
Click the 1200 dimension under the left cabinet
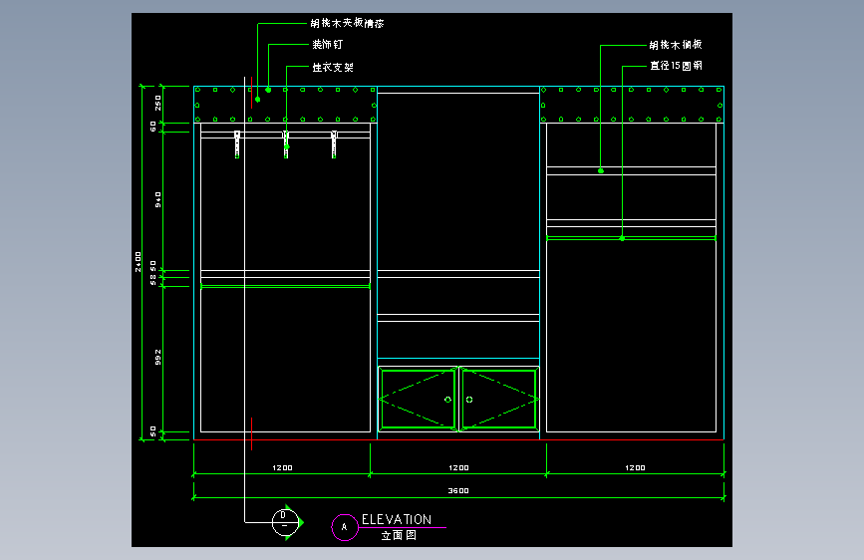coord(282,468)
